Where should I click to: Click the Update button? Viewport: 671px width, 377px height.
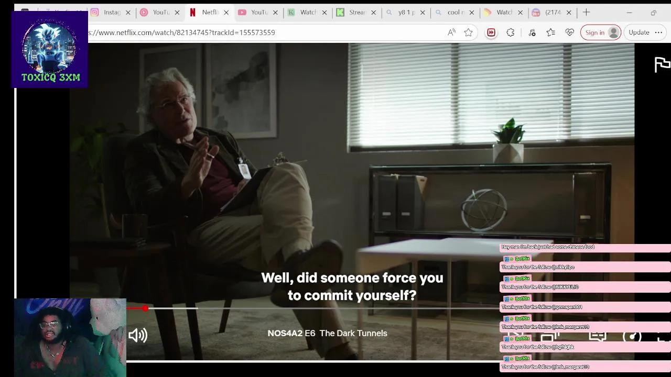[639, 32]
